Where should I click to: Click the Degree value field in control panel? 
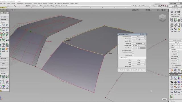[177, 45]
